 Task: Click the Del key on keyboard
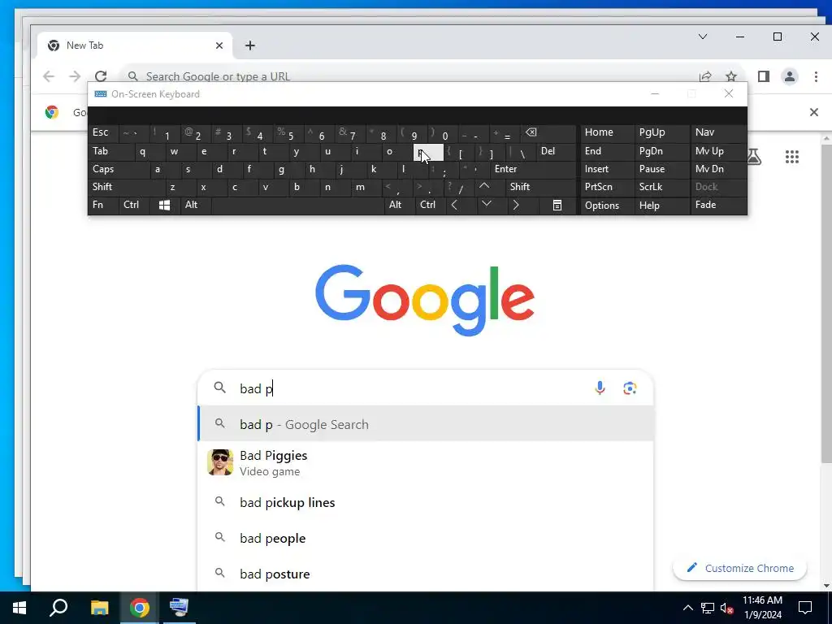click(556, 151)
